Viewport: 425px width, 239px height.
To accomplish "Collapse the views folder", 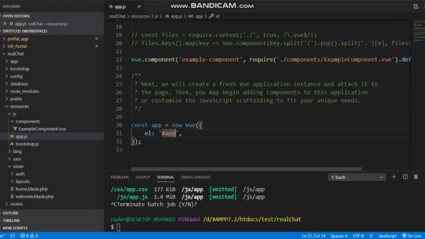I will [18, 167].
